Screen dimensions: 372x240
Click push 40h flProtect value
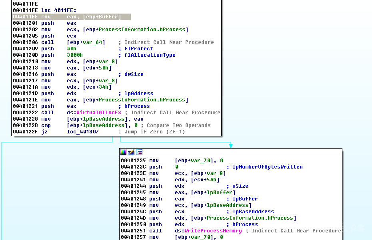pyautogui.click(x=72, y=49)
